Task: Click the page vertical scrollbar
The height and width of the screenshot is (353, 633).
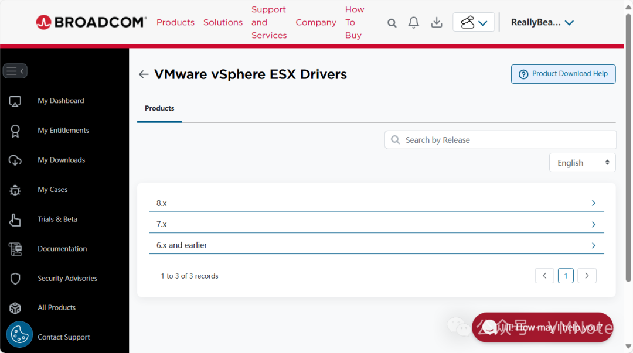Action: (628, 148)
